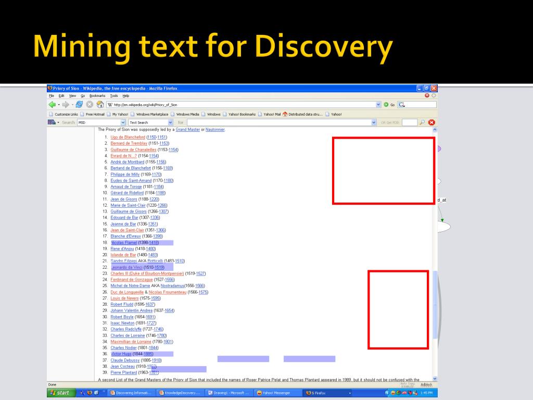The width and height of the screenshot is (533, 400).
Task: Open the Forward history dropdown arrow
Action: tap(72, 105)
